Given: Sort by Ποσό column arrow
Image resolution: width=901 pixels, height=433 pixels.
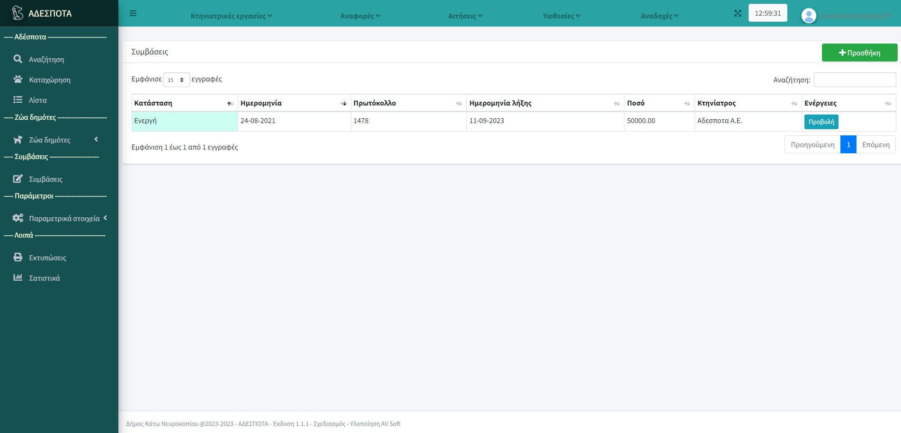Looking at the screenshot, I should (x=687, y=104).
